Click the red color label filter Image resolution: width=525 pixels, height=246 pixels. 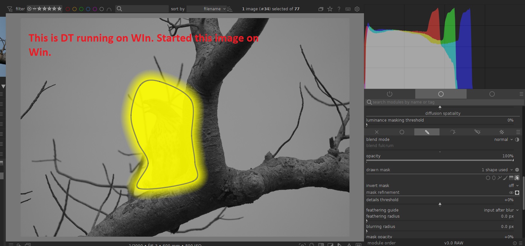tap(68, 9)
